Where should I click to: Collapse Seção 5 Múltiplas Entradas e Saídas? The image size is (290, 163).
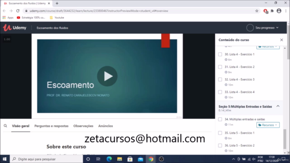coord(278,106)
